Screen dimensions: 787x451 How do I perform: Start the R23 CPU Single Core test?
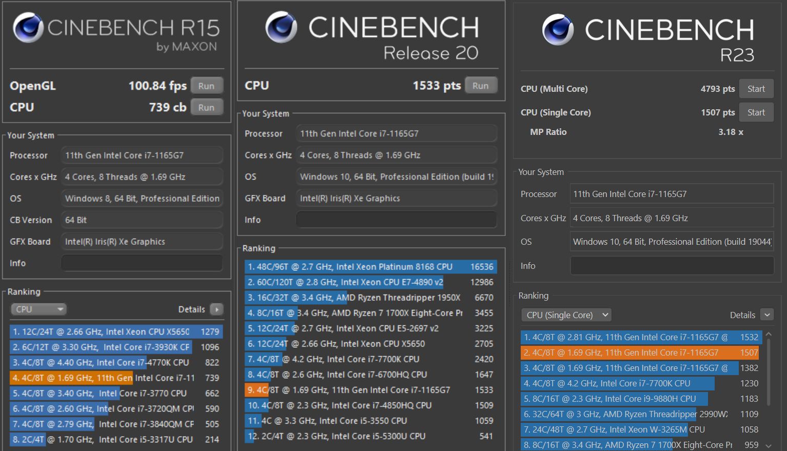(756, 112)
